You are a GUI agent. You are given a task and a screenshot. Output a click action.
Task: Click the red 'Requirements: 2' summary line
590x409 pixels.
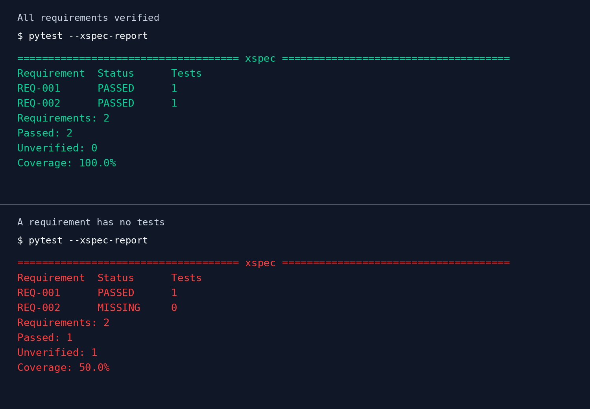point(63,323)
